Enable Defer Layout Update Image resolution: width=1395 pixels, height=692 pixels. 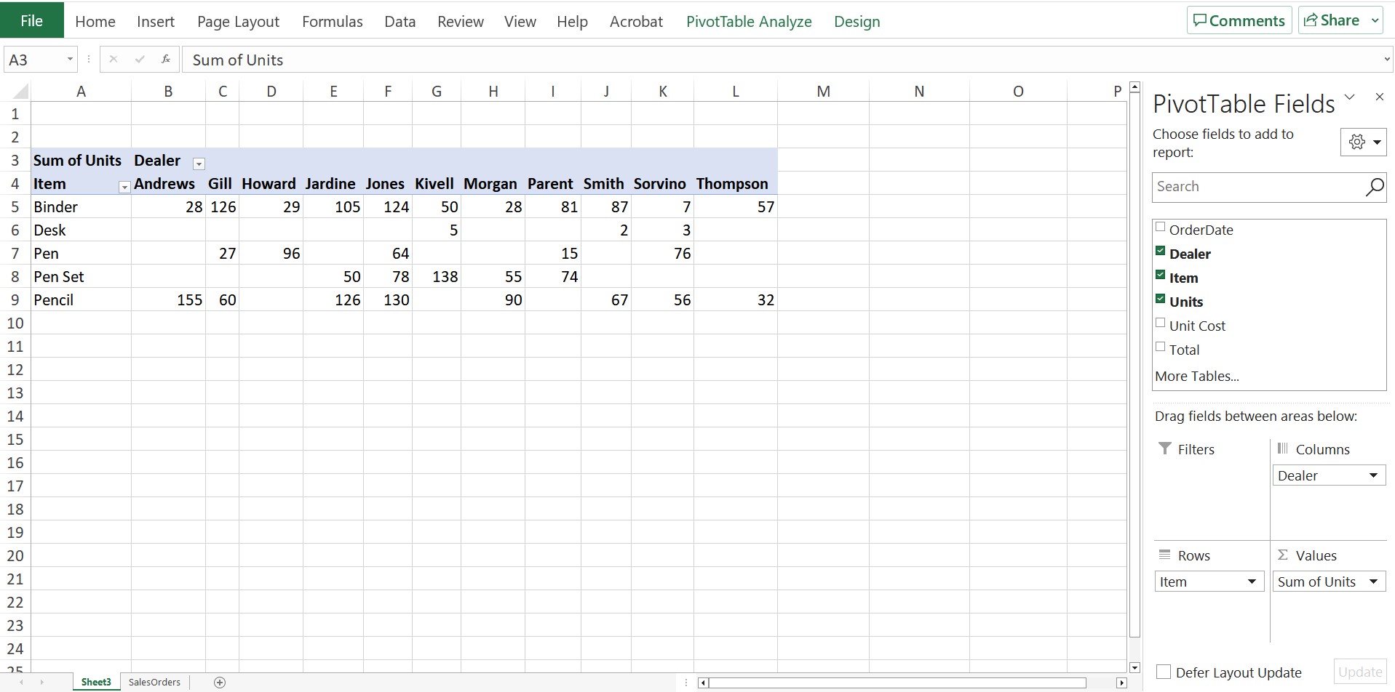[1164, 672]
